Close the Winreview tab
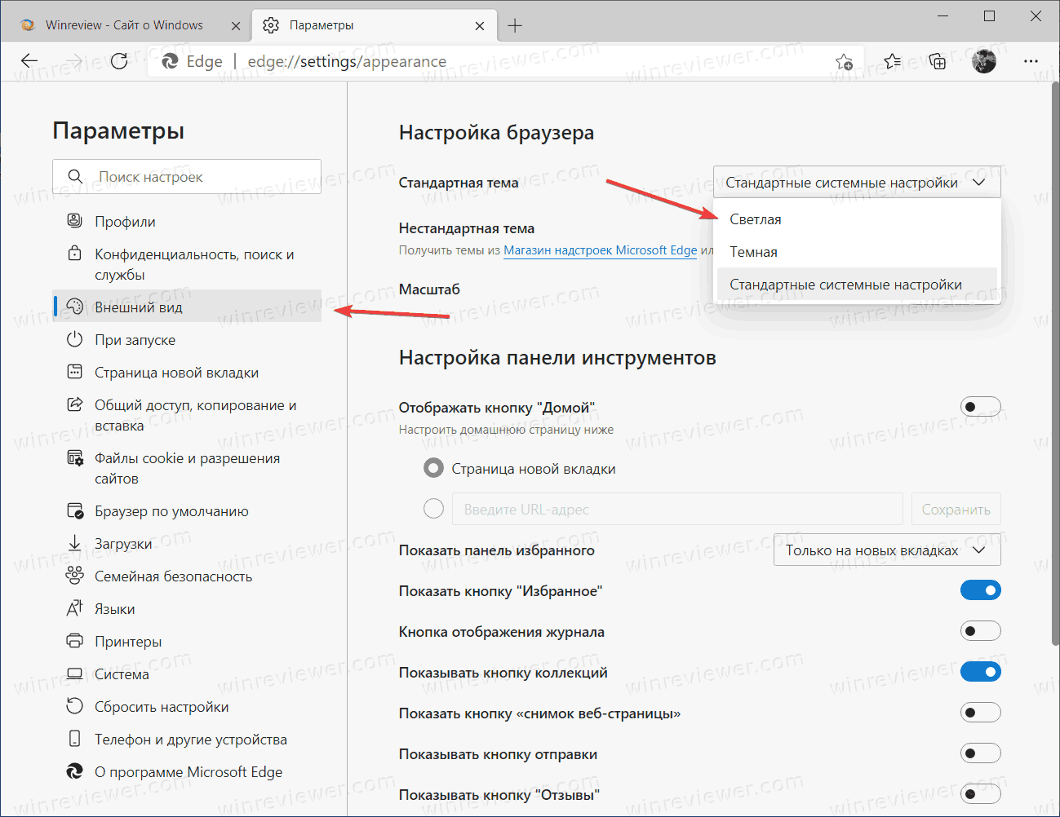Screen dimensions: 1060x817 236,25
